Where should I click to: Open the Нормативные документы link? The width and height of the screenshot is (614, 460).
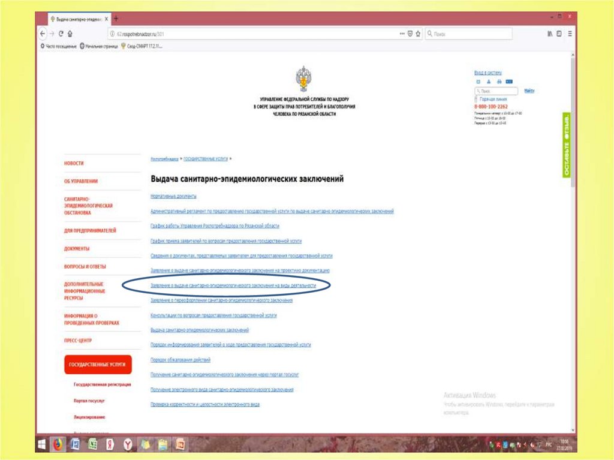[x=173, y=196]
